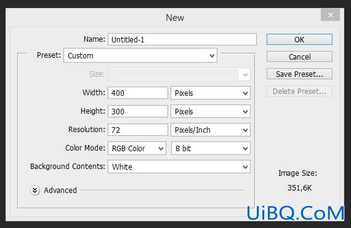This screenshot has width=351, height=228.
Task: Click the Height field showing 300
Action: (x=138, y=111)
